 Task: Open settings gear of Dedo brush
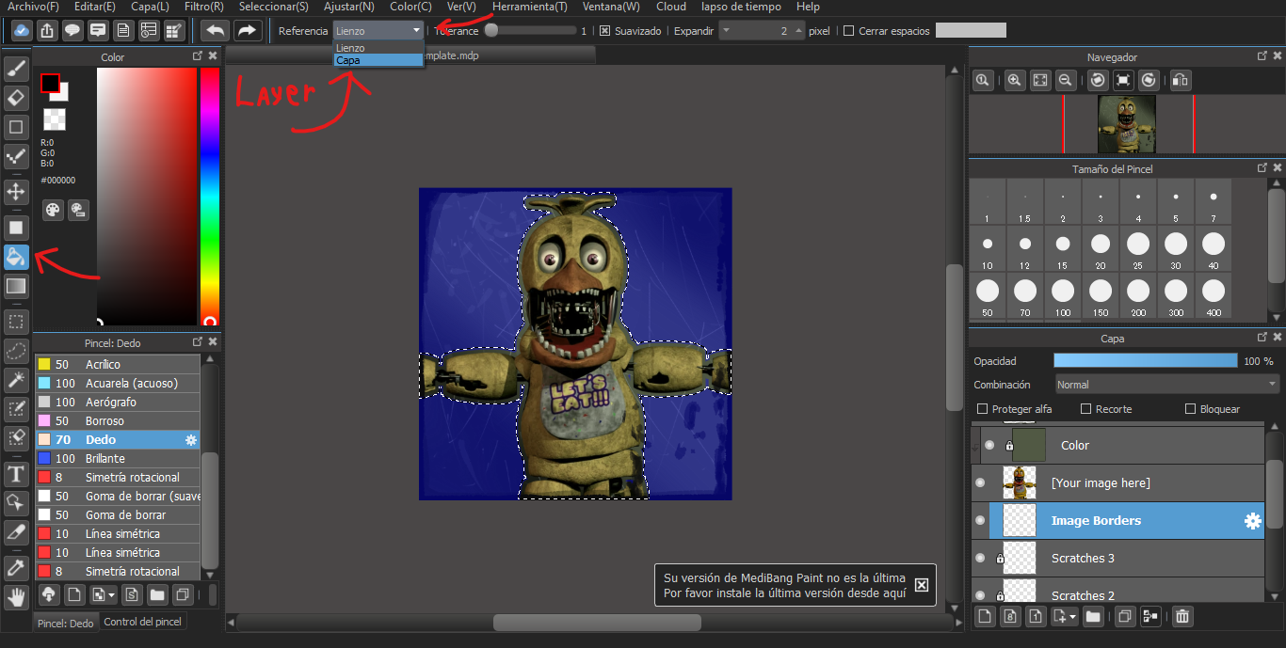(x=191, y=439)
